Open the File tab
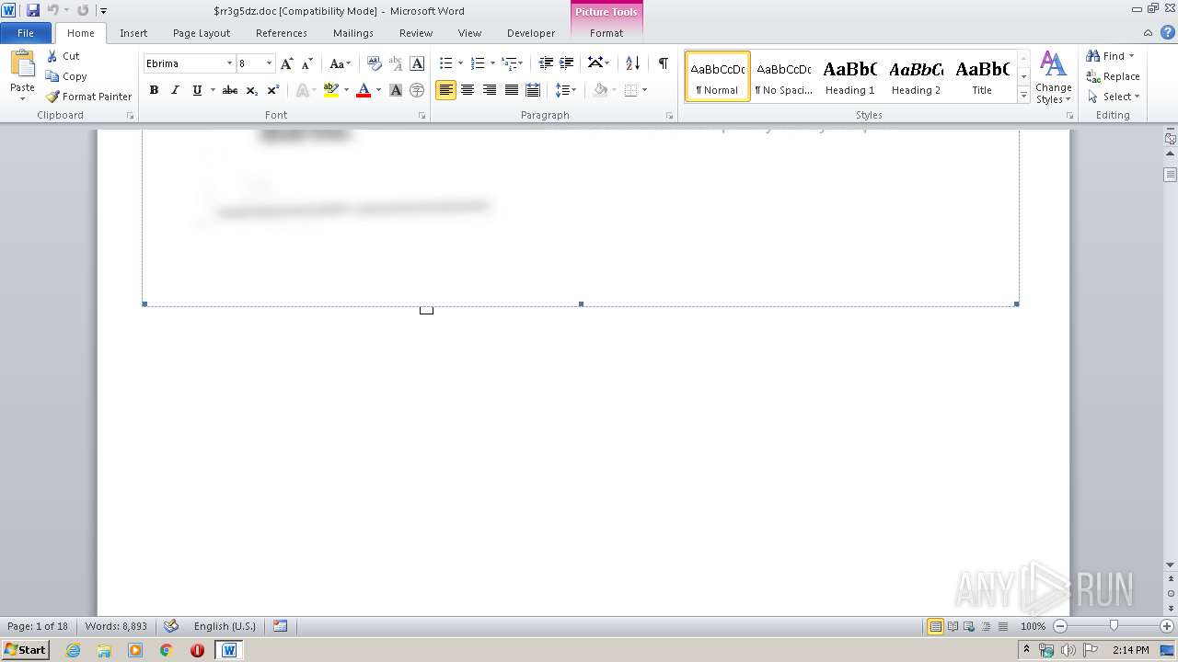Viewport: 1178px width, 662px height. click(26, 33)
